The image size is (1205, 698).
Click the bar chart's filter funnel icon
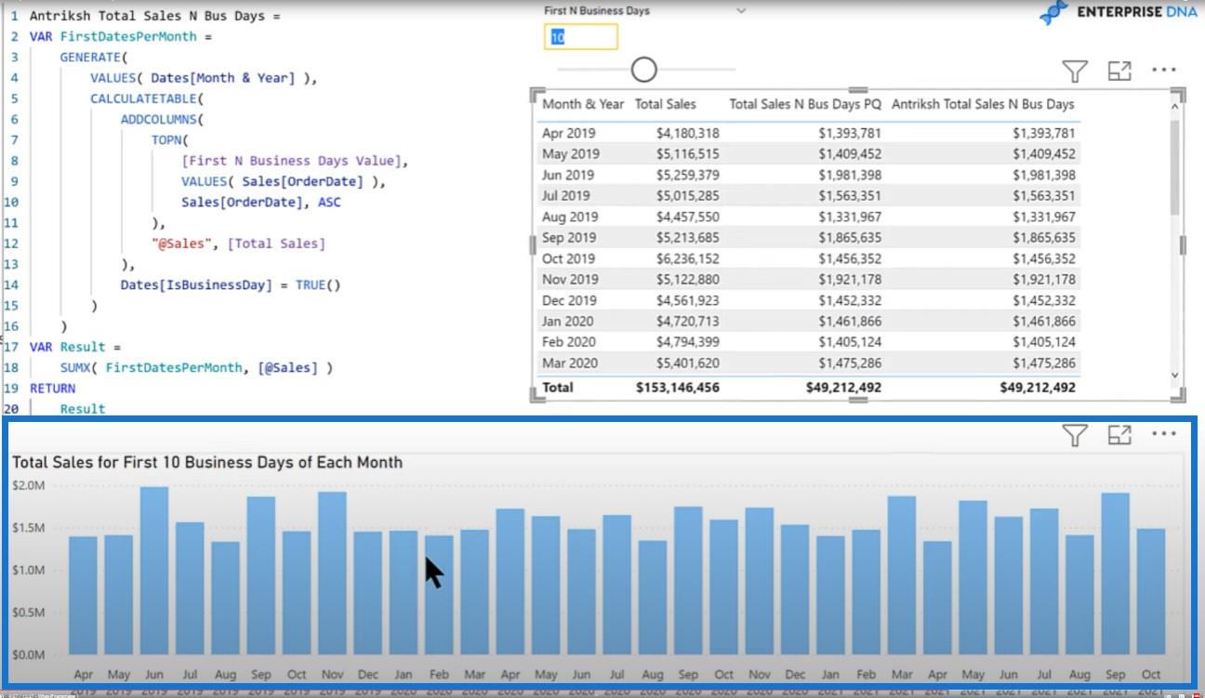1074,434
